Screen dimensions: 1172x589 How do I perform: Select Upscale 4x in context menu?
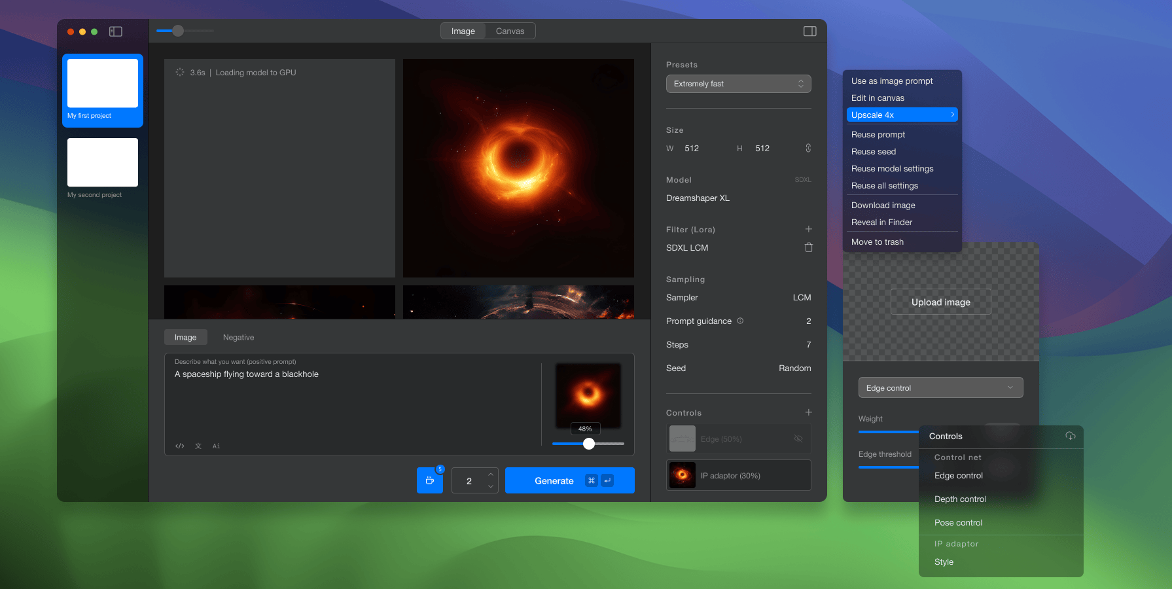pos(902,115)
